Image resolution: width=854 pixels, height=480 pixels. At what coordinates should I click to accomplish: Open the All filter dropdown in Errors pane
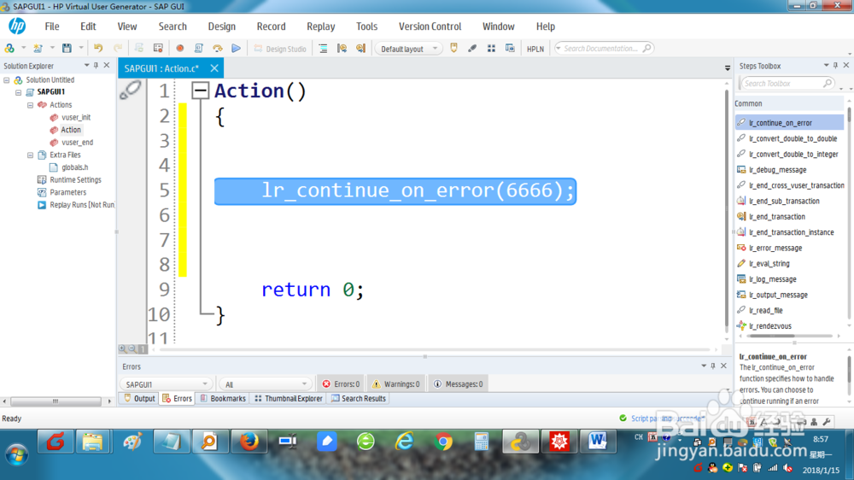tap(266, 384)
